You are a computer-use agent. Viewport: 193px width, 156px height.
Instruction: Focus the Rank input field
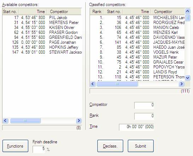144,116
